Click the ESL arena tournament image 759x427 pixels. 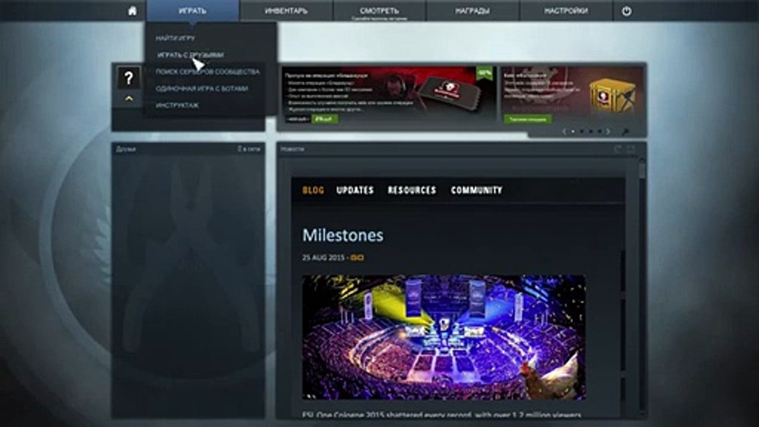pyautogui.click(x=444, y=336)
